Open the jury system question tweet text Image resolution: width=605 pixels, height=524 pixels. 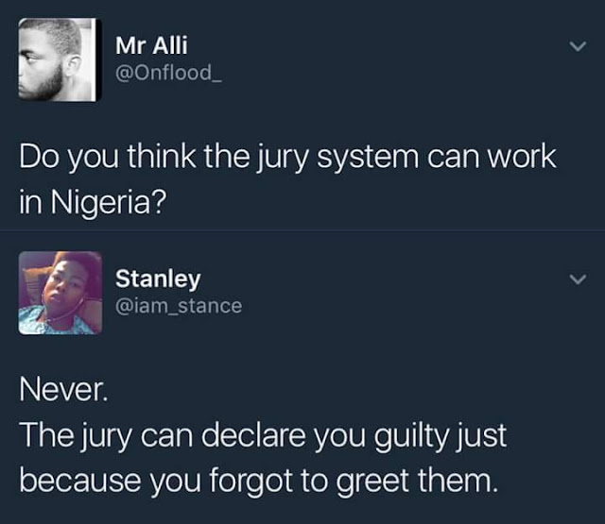(287, 179)
